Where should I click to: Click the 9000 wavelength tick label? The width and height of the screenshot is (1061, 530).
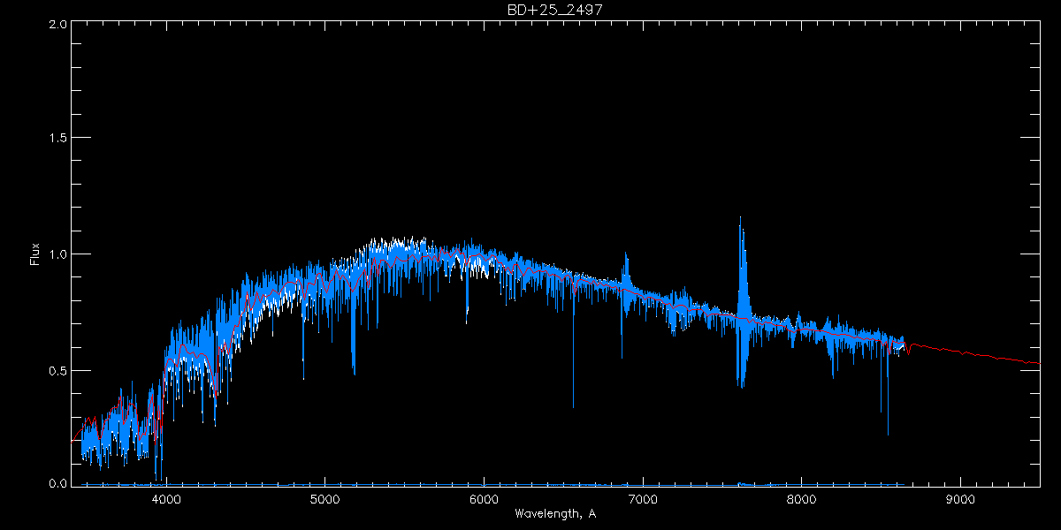[x=960, y=499]
